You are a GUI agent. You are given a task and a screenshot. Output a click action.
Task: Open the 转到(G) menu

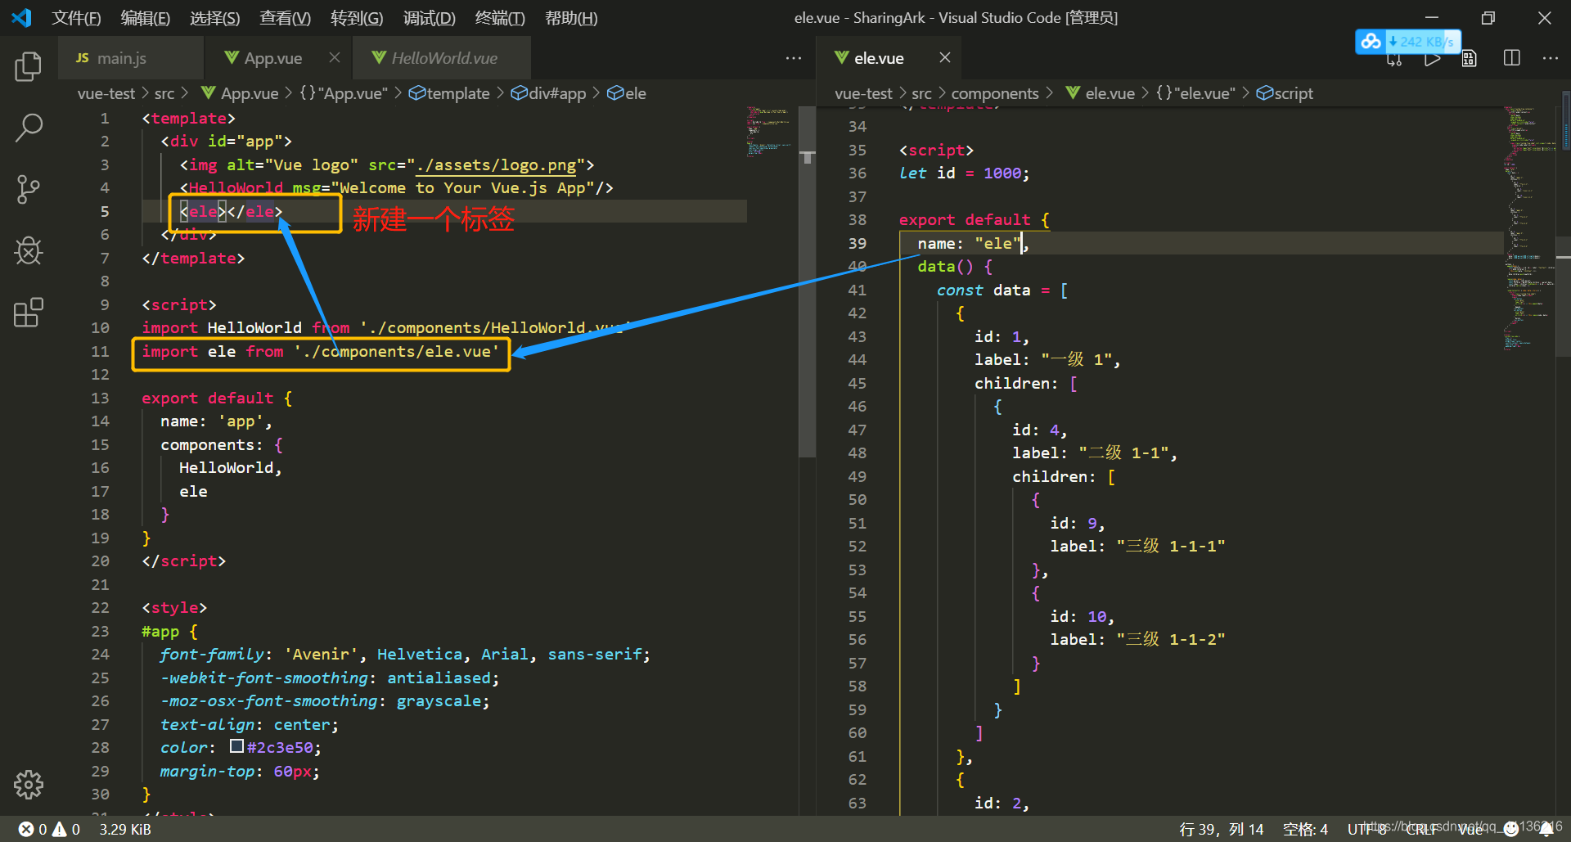tap(357, 18)
